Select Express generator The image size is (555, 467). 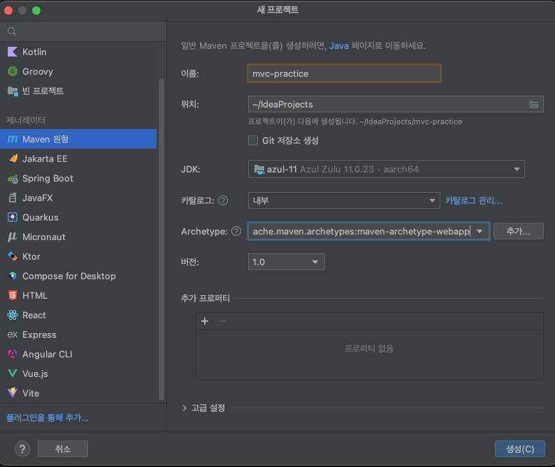point(78,334)
